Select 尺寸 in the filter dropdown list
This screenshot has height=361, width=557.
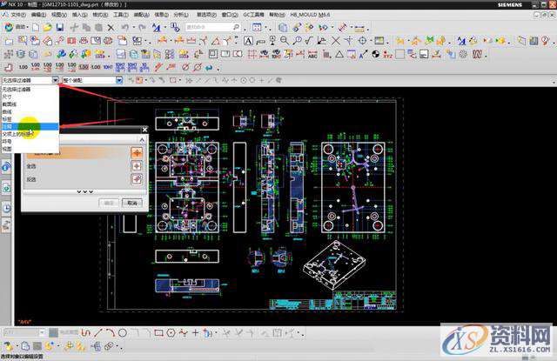pyautogui.click(x=8, y=97)
